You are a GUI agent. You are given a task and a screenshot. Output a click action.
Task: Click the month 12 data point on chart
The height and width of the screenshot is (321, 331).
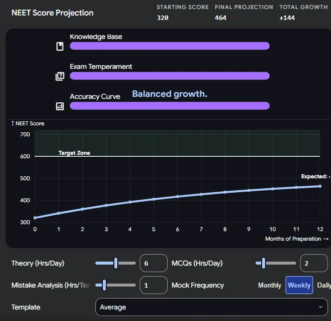click(320, 186)
